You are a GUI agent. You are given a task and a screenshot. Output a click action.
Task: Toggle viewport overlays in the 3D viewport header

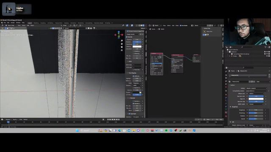pyautogui.click(x=132, y=25)
